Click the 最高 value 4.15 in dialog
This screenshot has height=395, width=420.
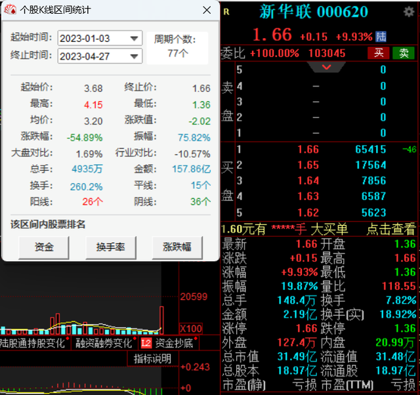point(93,105)
